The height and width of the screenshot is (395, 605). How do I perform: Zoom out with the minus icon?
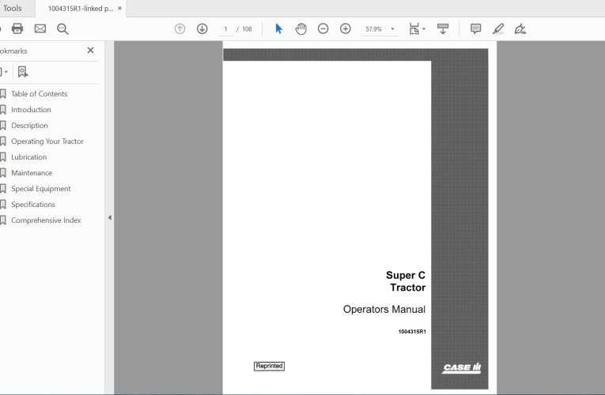(323, 29)
